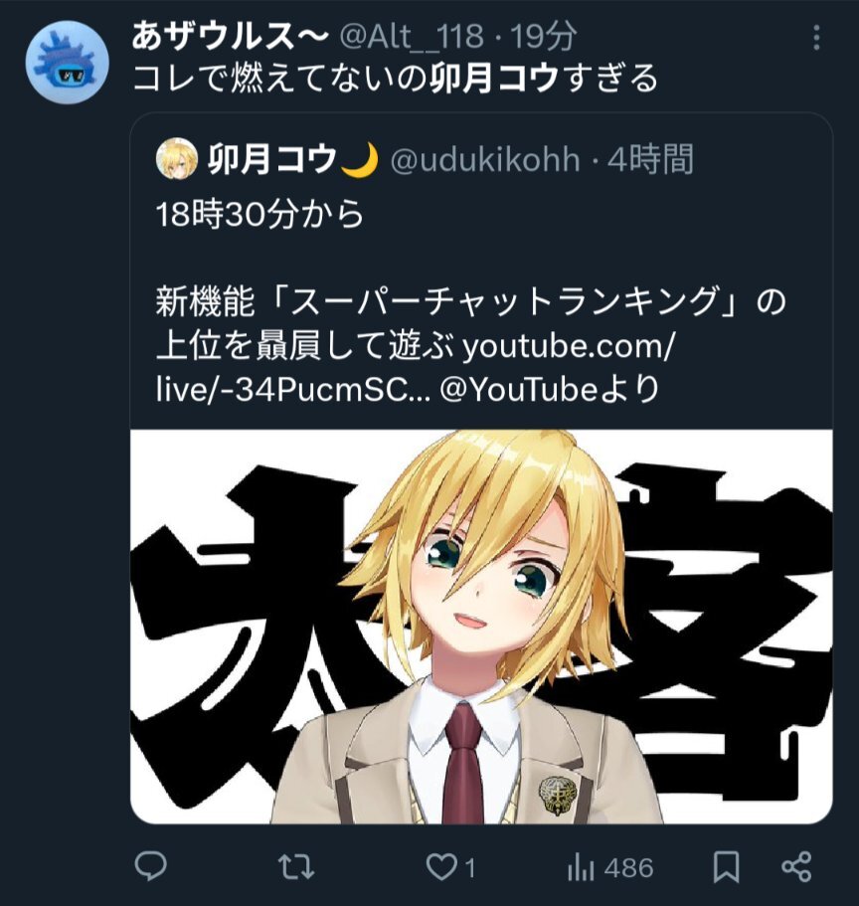Click the display name あザウルス〜
The width and height of the screenshot is (859, 906).
[230, 36]
